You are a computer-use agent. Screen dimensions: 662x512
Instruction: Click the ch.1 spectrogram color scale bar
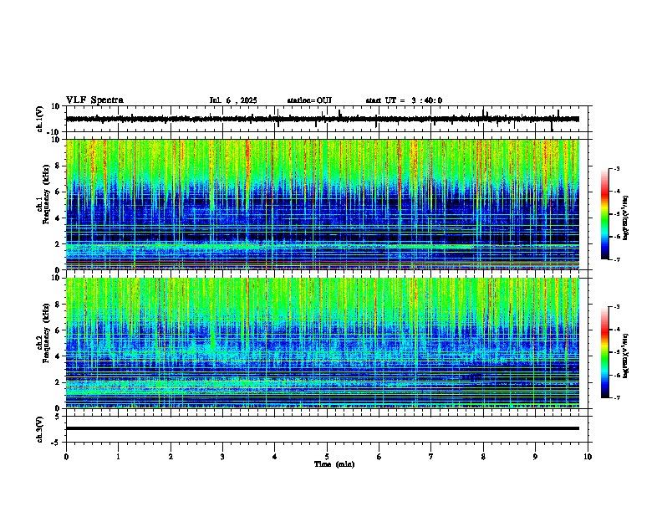604,214
